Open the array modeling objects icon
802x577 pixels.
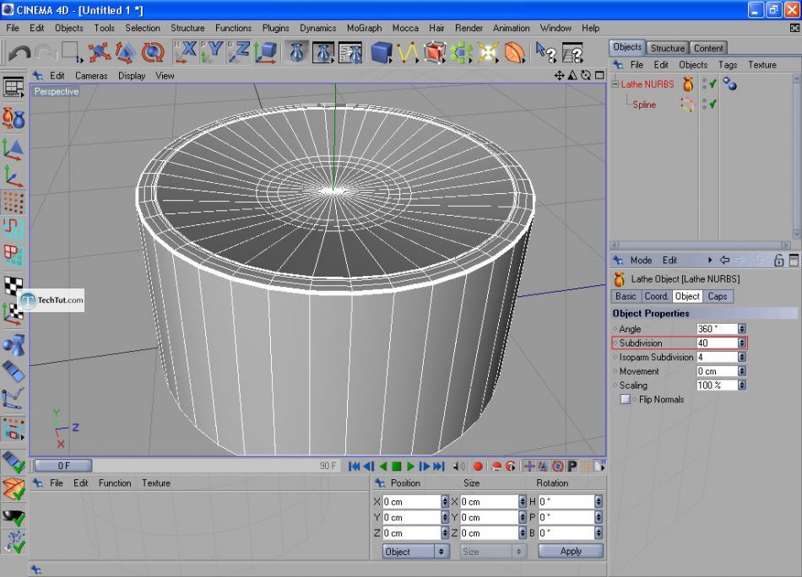(461, 52)
